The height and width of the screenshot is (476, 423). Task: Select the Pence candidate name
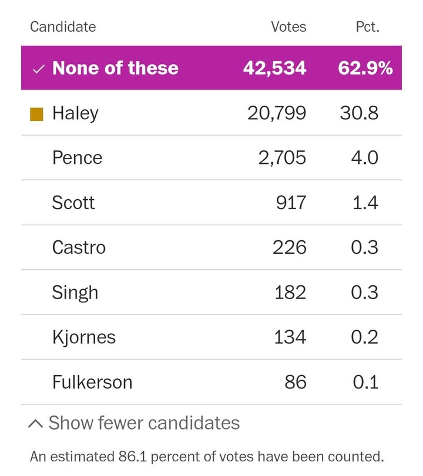tap(77, 158)
